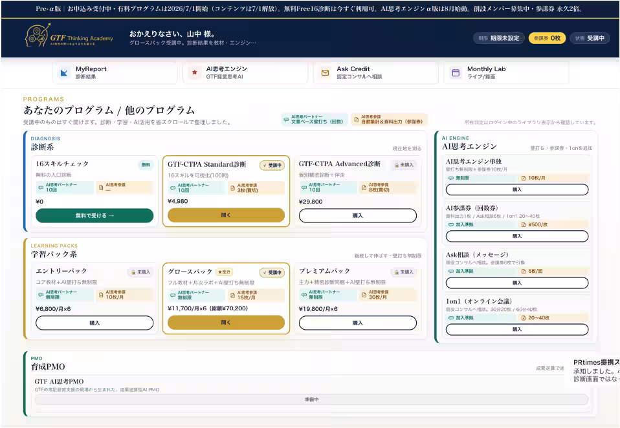Click the GTF AI思考PMO title
This screenshot has height=428, width=620.
pyautogui.click(x=59, y=382)
